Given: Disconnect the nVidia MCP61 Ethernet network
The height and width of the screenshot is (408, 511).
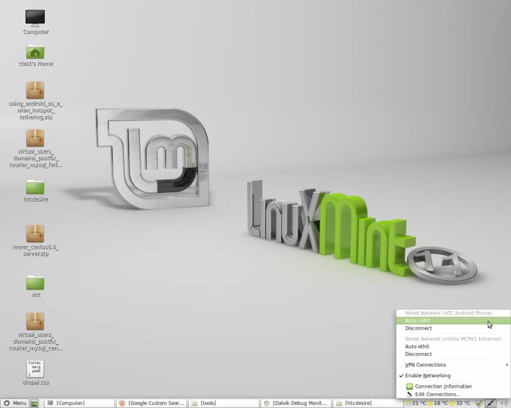Looking at the screenshot, I should (454, 354).
